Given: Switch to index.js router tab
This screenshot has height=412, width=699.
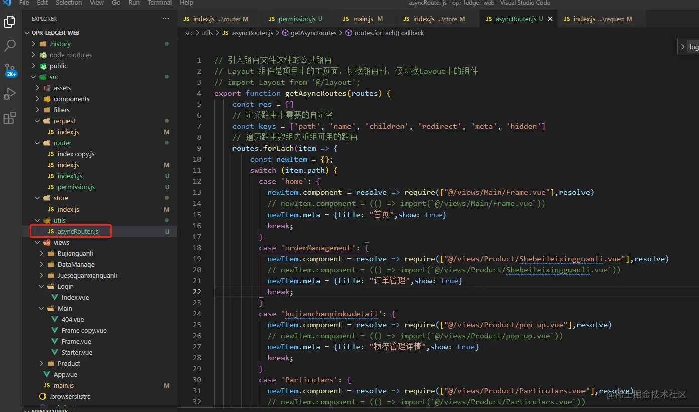Looking at the screenshot, I should pos(220,19).
